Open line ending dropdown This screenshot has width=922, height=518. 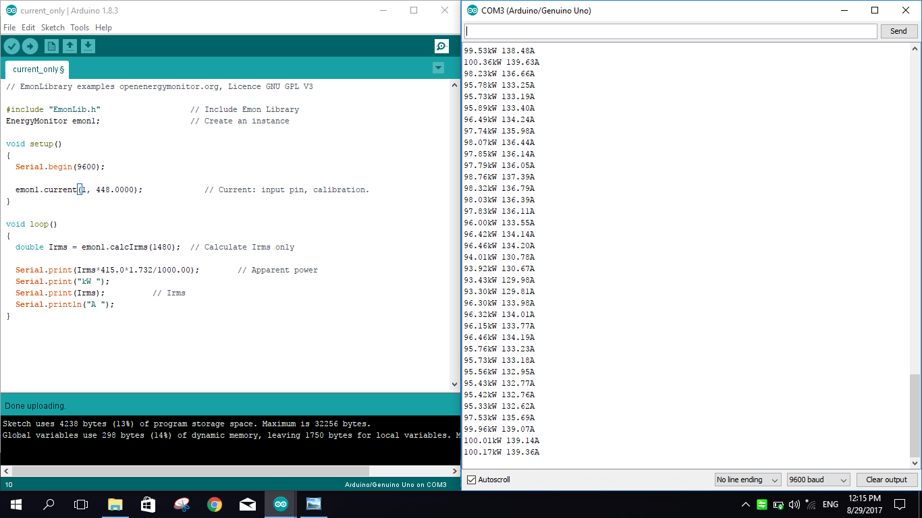coord(748,480)
